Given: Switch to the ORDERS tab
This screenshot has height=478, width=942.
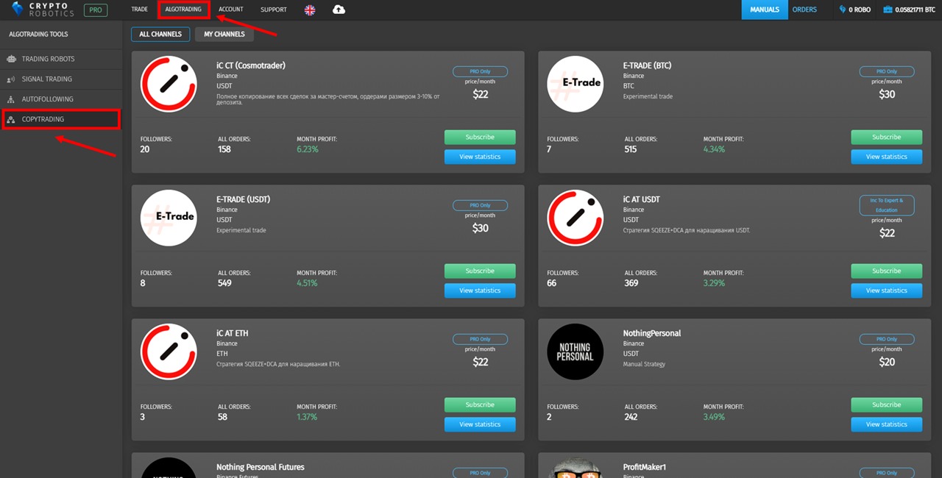Looking at the screenshot, I should click(x=804, y=10).
